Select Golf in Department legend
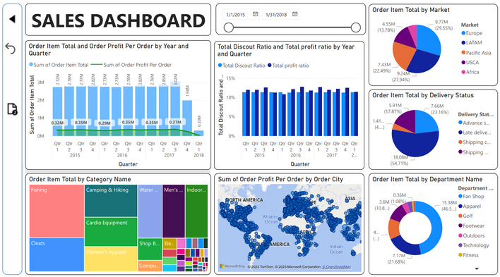 coord(465,216)
